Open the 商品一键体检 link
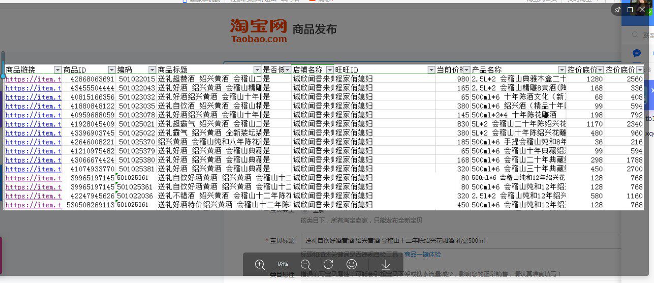654x283 pixels. tap(422, 254)
